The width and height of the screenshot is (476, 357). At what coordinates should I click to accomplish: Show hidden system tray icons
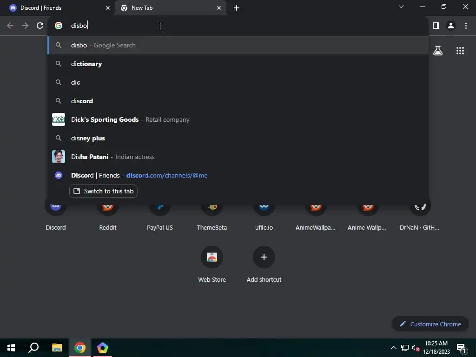point(393,348)
